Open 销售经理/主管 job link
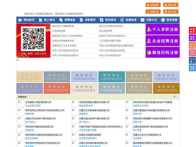Viewport: 196px width, 147px height. click(x=86, y=106)
